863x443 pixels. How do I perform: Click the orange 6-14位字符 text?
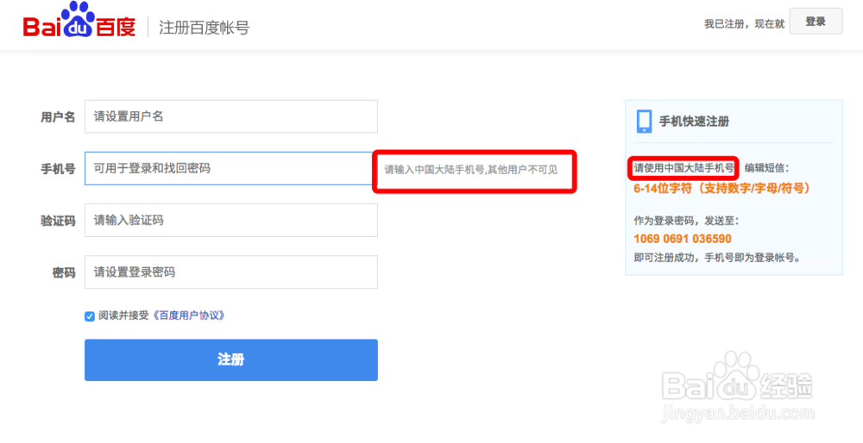click(x=722, y=188)
